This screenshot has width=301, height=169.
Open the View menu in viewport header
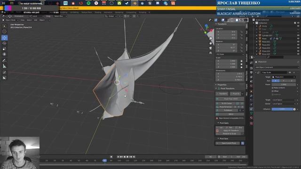pyautogui.click(x=23, y=20)
